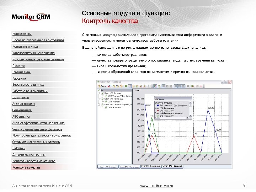This screenshot has height=192, width=256.
Task: Toggle checkbox of 'Отчет №4 - Рекламации' tree node
Action: click(x=102, y=105)
